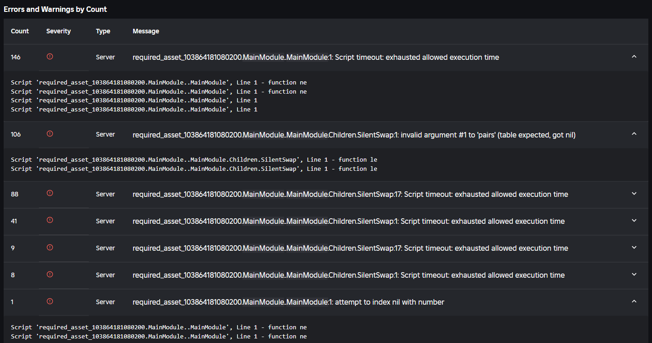Click the severity icon next to count 41
This screenshot has height=343, width=652.
pos(49,220)
